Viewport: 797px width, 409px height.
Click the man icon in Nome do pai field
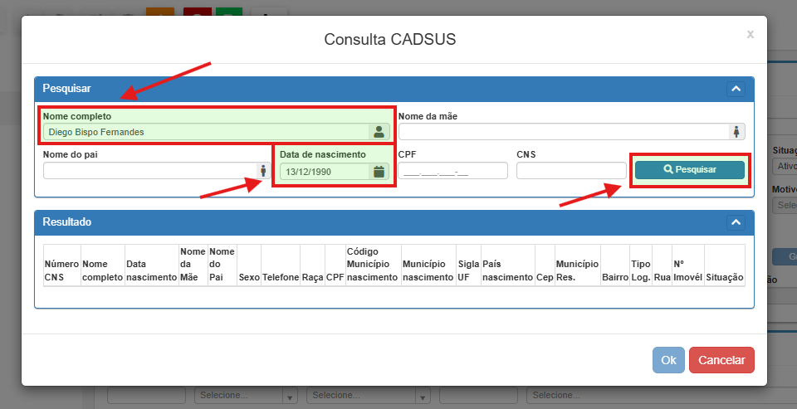pyautogui.click(x=263, y=171)
